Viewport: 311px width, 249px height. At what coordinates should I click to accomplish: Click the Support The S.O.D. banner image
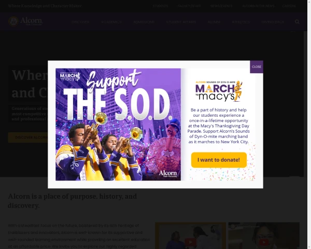click(x=118, y=125)
